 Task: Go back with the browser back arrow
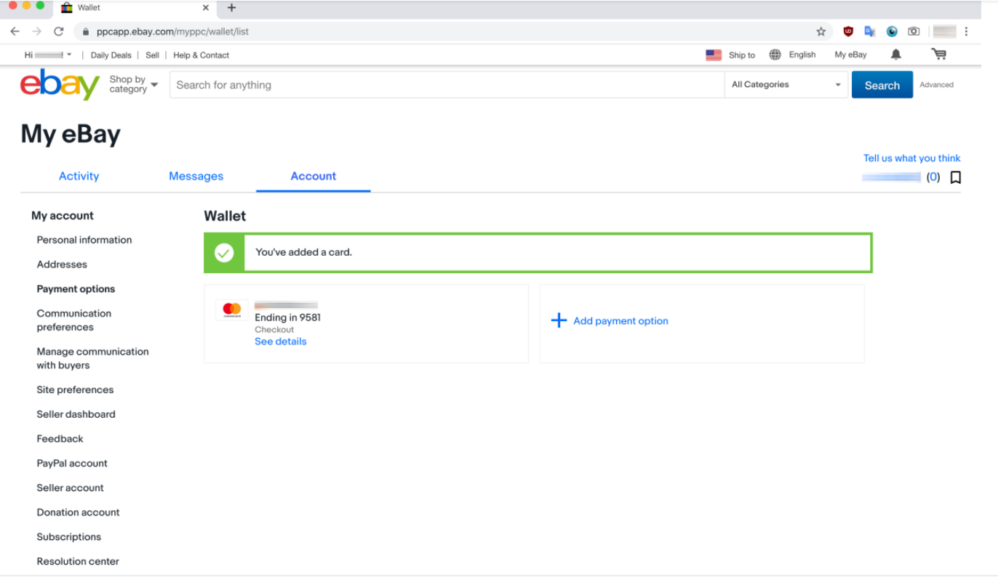(x=15, y=31)
